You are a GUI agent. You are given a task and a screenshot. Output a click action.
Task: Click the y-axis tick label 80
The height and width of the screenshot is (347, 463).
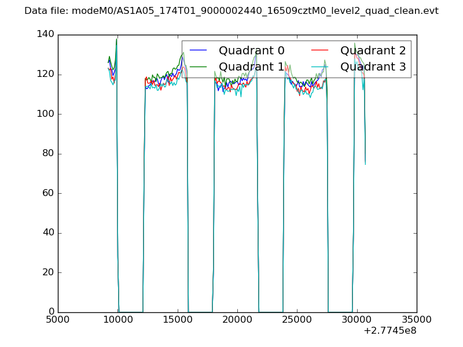pos(47,154)
